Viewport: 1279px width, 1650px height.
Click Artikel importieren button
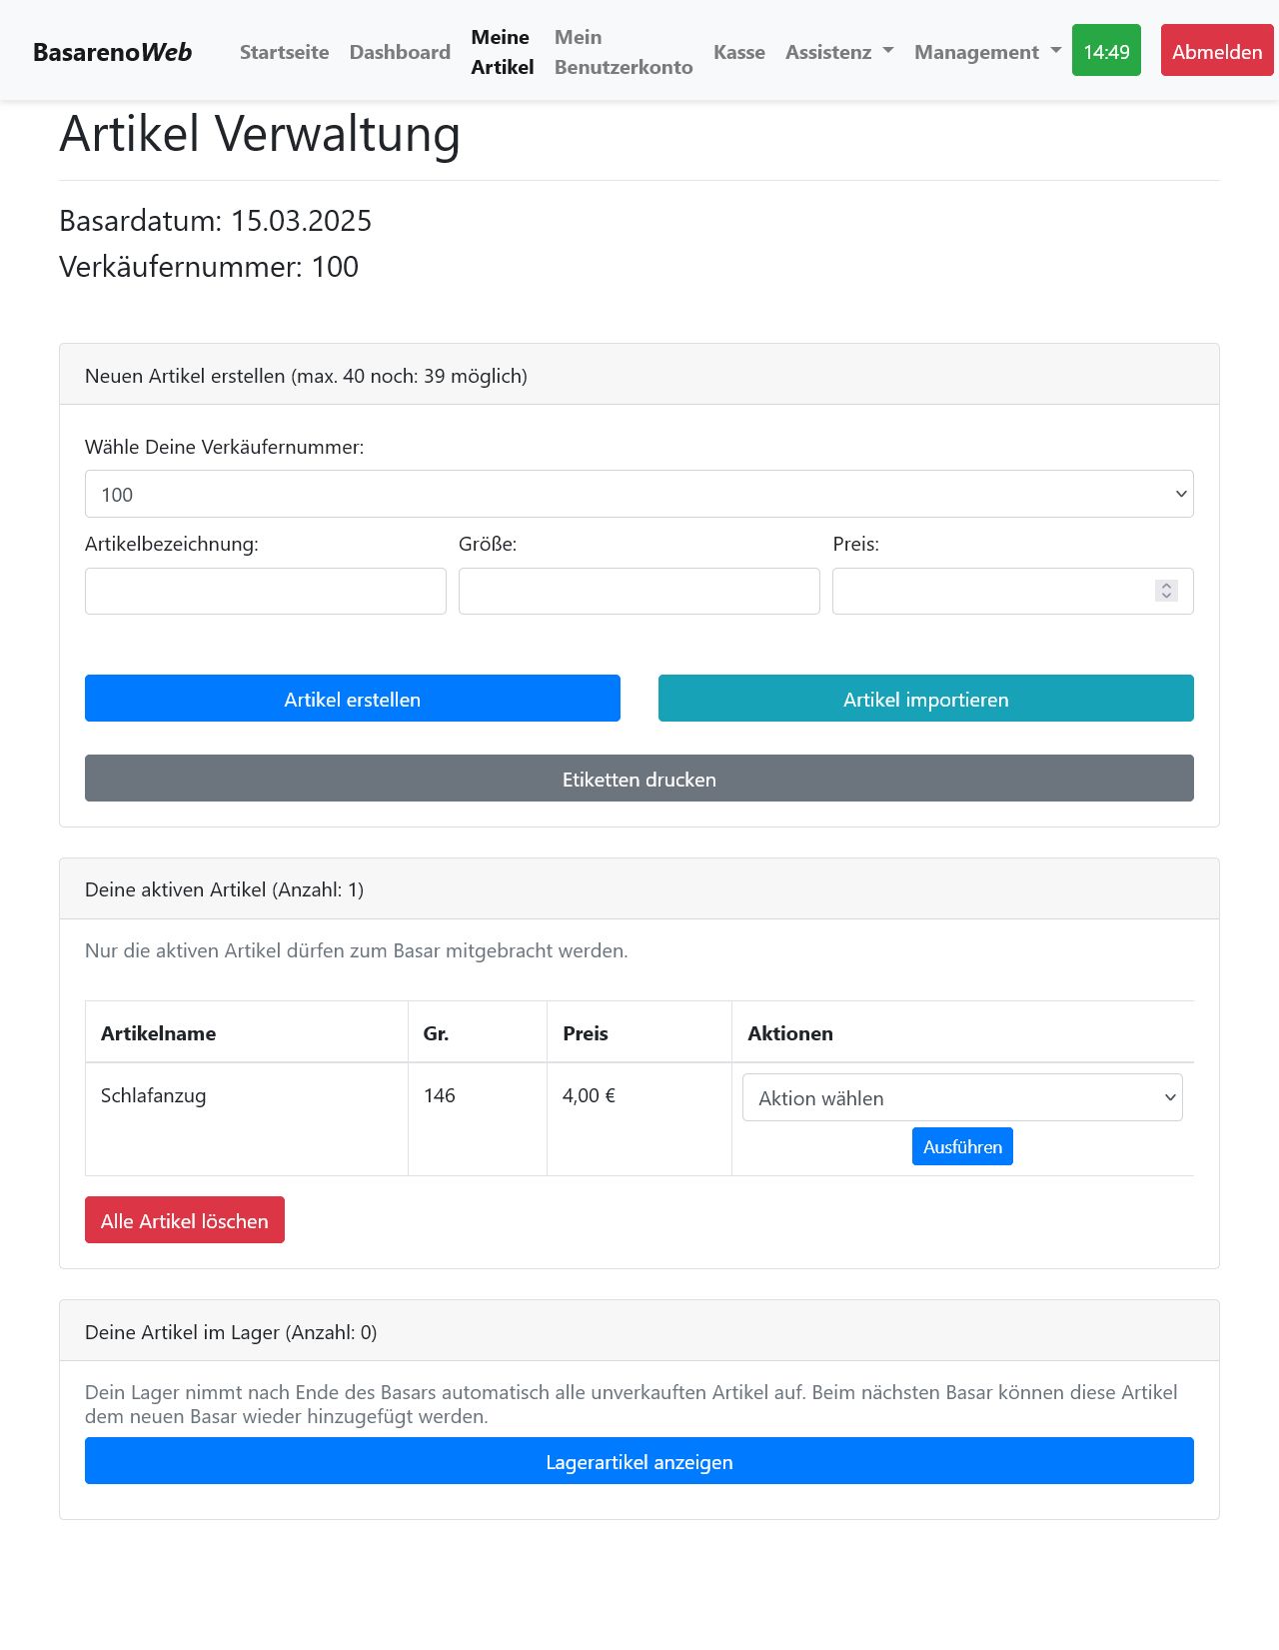pos(925,699)
